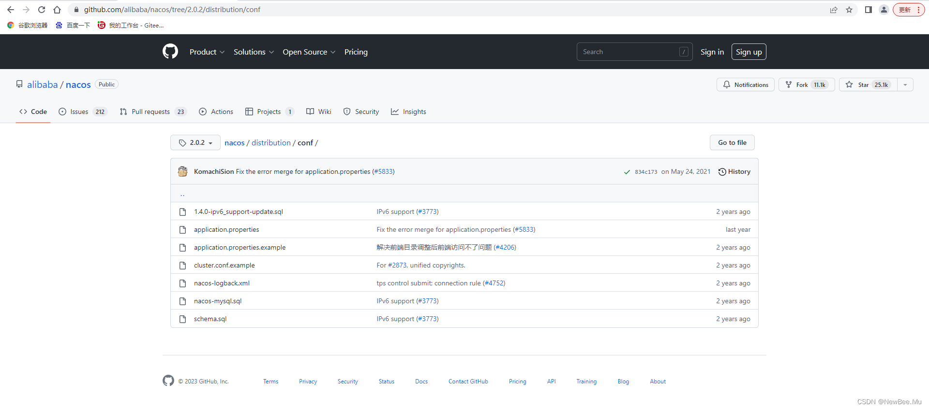Click the footer GitHub logo
The width and height of the screenshot is (929, 409).
[x=168, y=381]
